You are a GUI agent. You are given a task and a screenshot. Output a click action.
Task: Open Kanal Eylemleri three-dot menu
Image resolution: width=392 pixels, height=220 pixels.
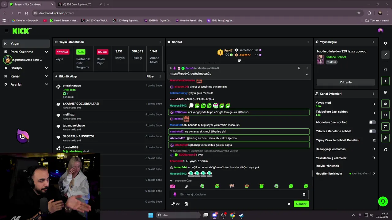pos(373,94)
